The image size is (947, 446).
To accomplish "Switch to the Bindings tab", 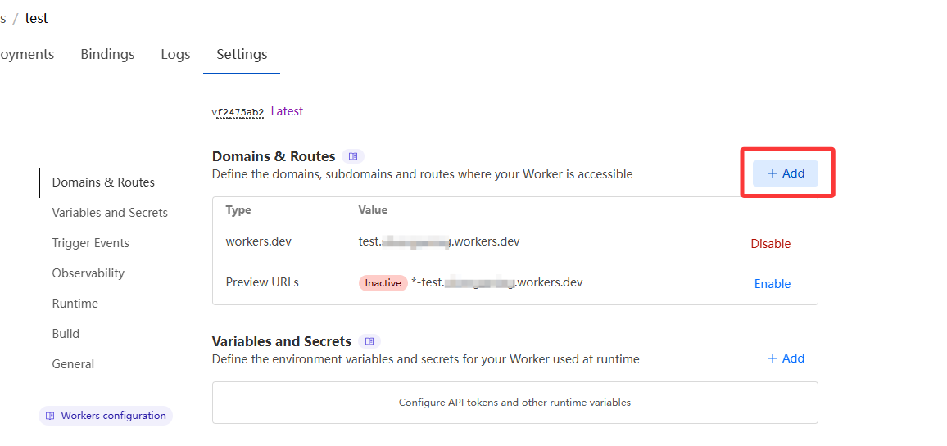I will 107,54.
